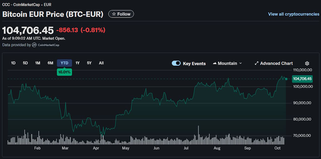Open the Advanced Chart expand icon
Viewport: 321px width, 159px height.
tap(256, 63)
